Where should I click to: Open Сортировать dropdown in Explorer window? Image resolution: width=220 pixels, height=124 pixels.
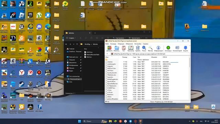pos(120,38)
